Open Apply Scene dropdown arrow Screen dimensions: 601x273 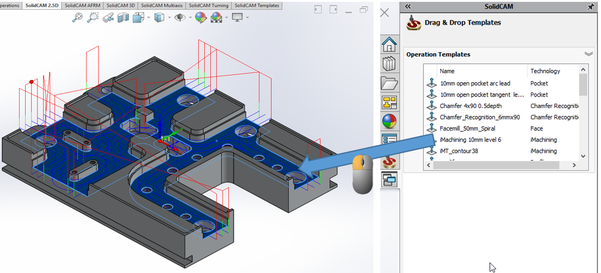point(227,17)
